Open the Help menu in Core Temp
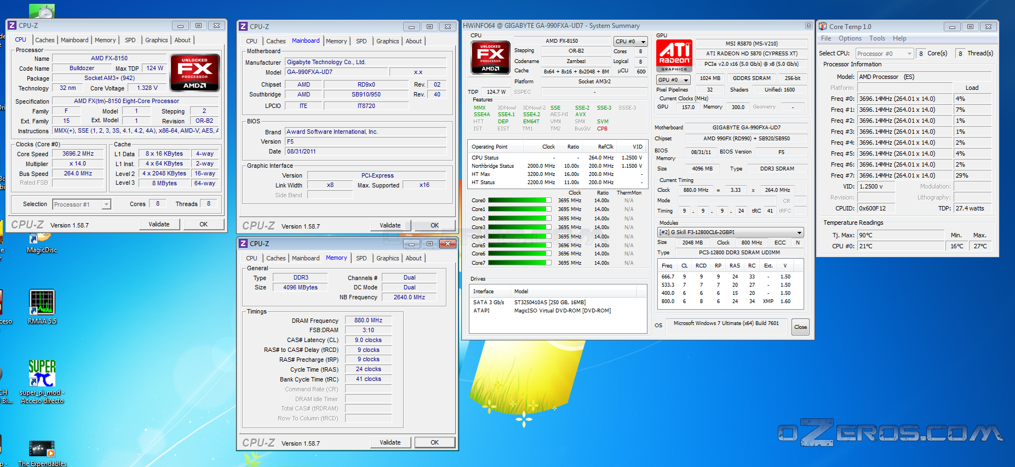This screenshot has height=467, width=1015. [899, 38]
